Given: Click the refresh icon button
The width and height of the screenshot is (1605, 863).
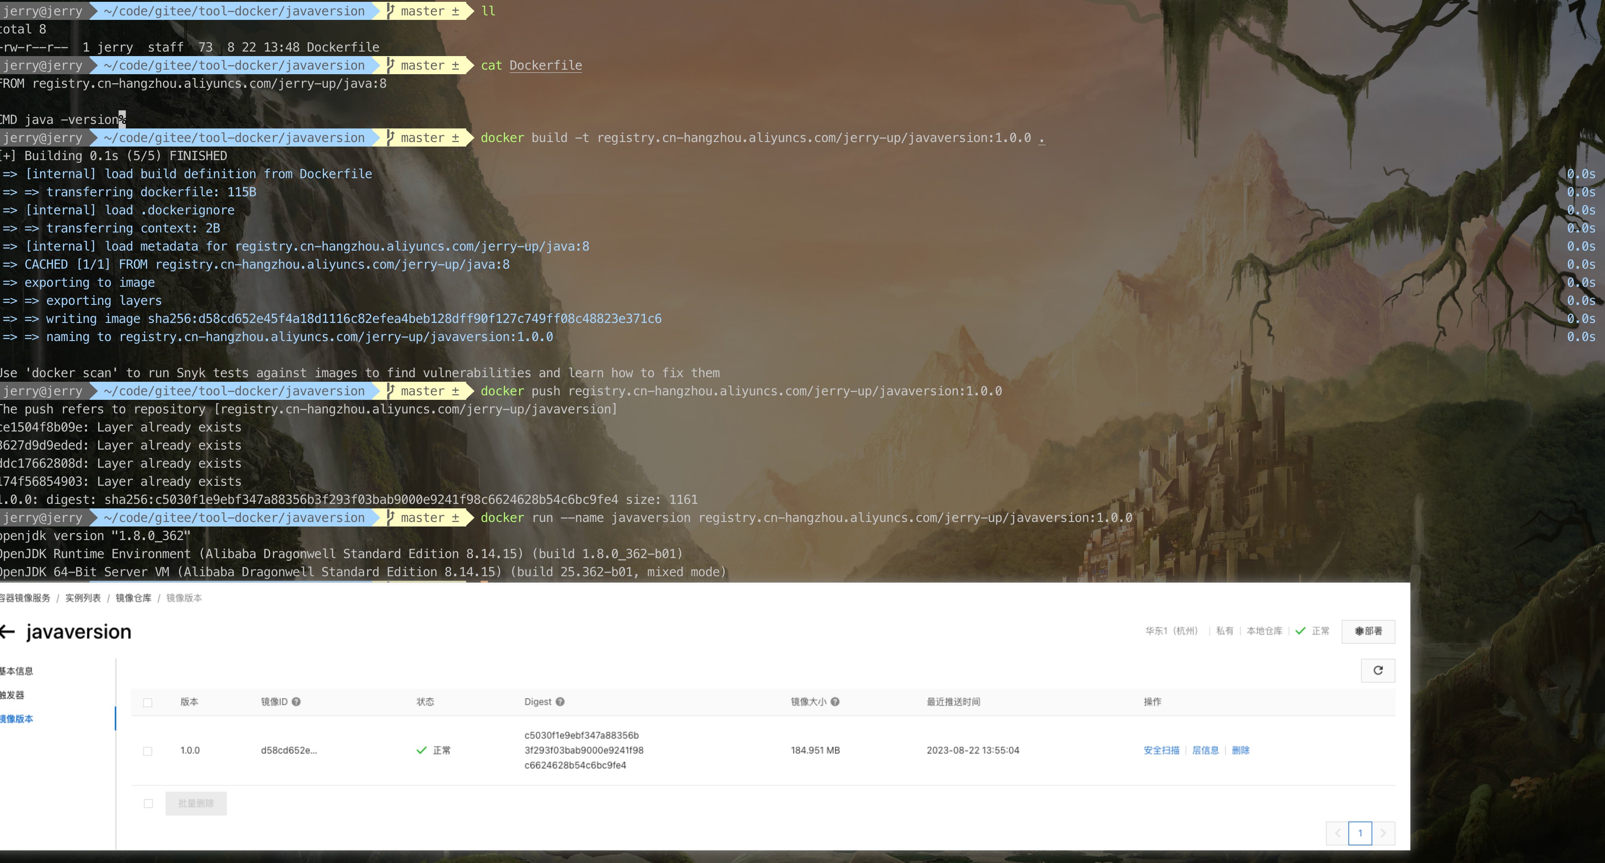Looking at the screenshot, I should tap(1378, 671).
